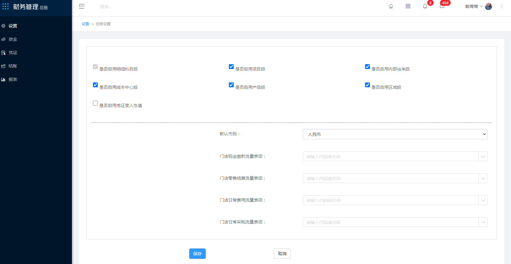Click the gear icon next to 设置
This screenshot has height=264, width=511.
coord(3,26)
